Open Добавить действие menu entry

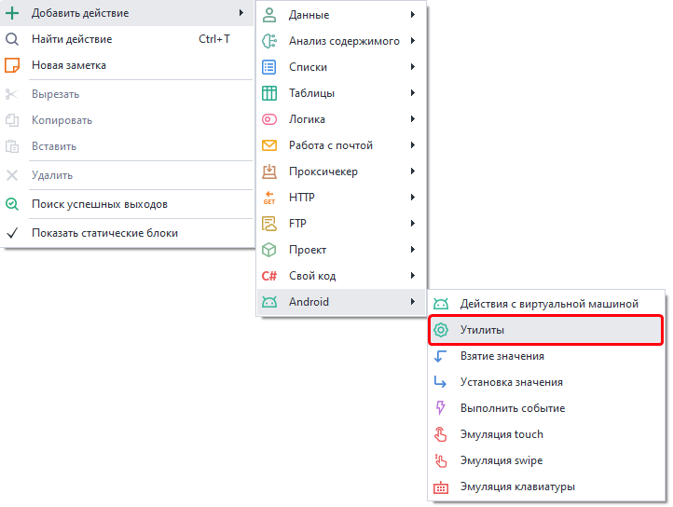pyautogui.click(x=80, y=13)
